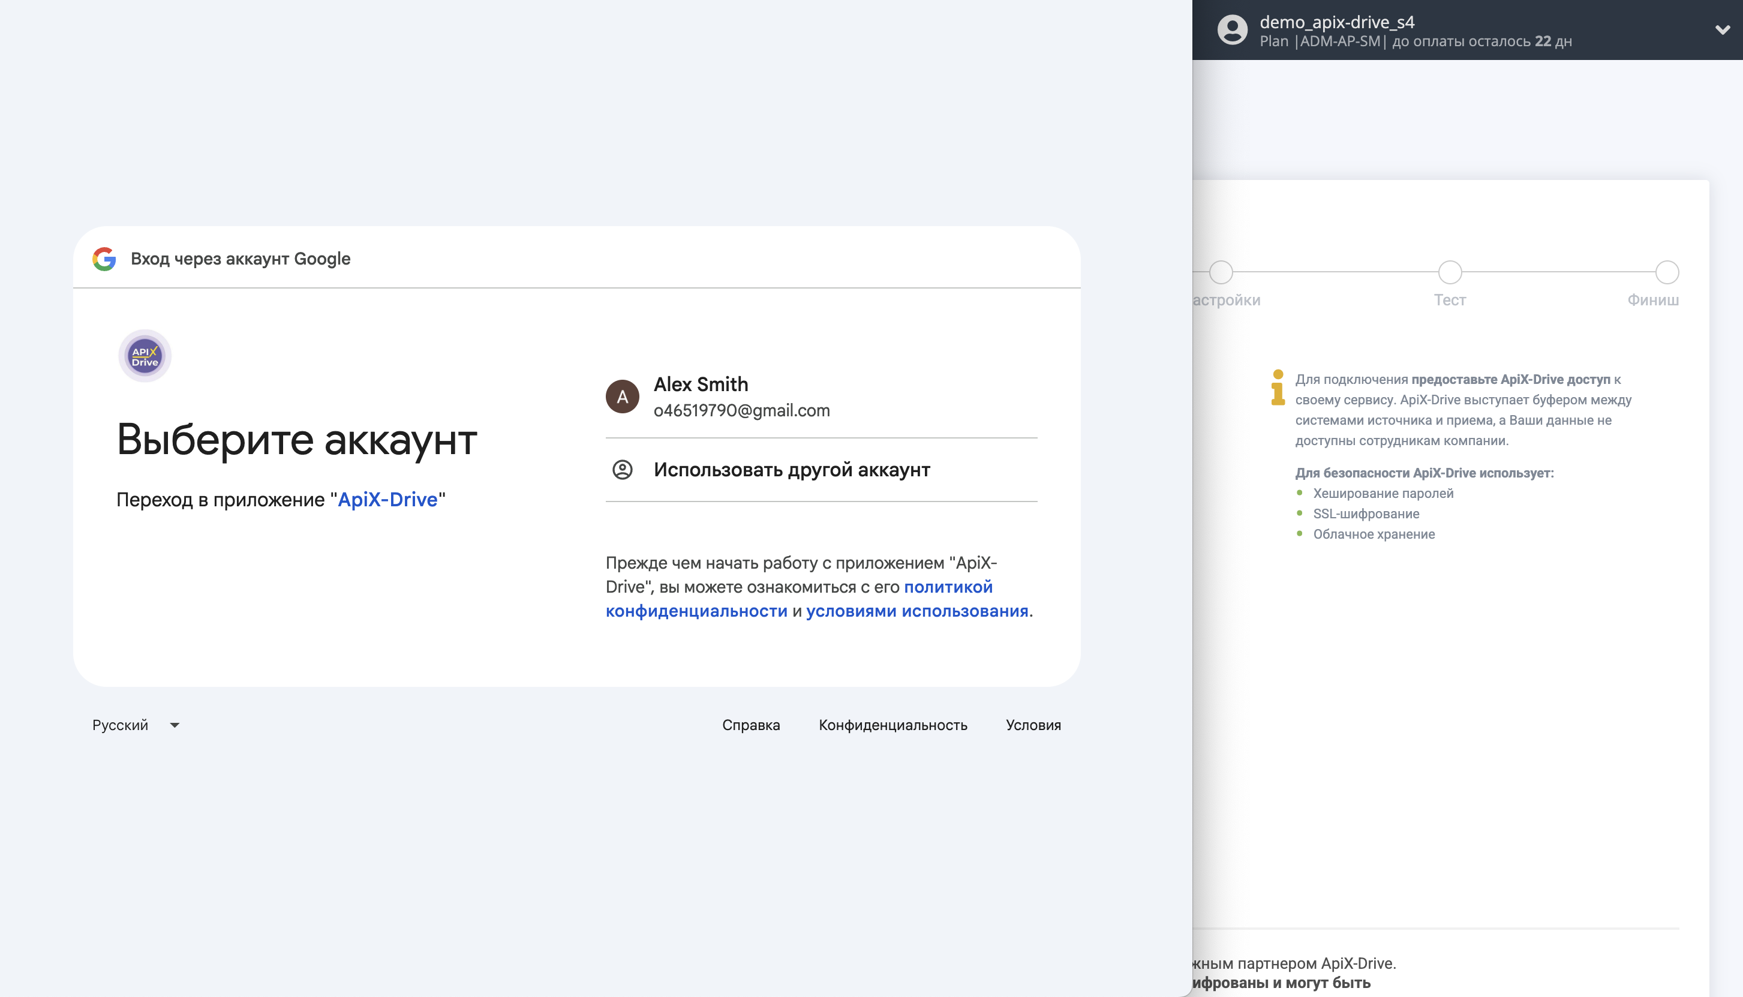This screenshot has width=1743, height=997.
Task: Click the 'Хеширование паролей' list item
Action: 1383,494
